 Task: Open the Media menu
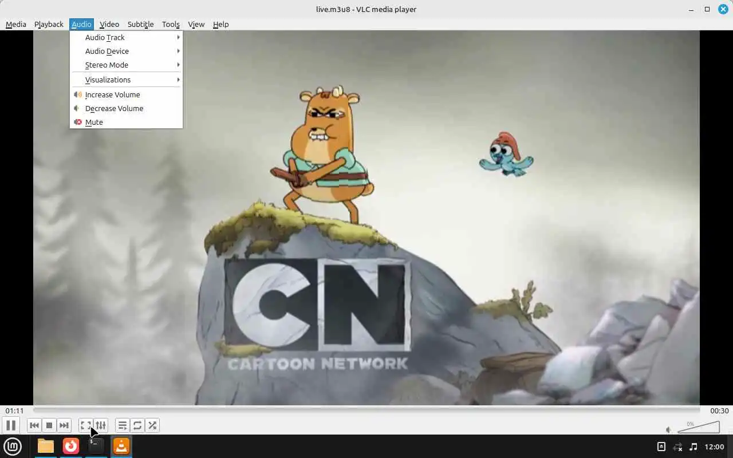pyautogui.click(x=16, y=24)
